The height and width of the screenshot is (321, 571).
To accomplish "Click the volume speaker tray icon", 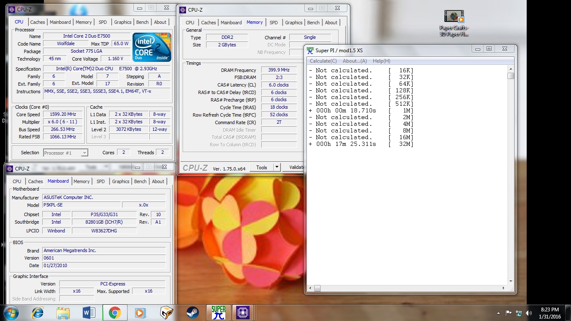I will (529, 313).
